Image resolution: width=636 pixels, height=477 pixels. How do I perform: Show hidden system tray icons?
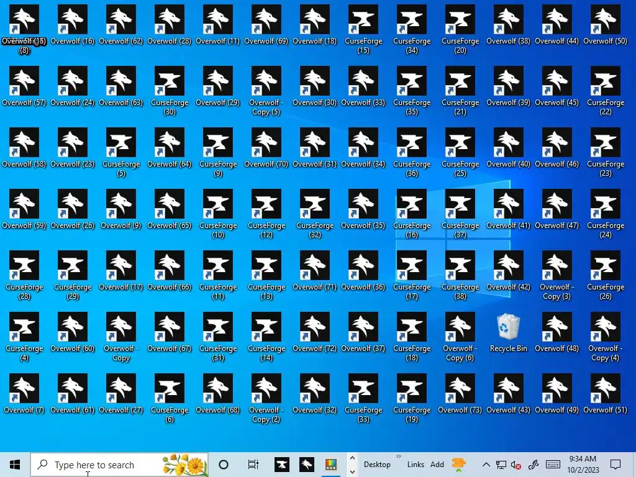tap(486, 465)
